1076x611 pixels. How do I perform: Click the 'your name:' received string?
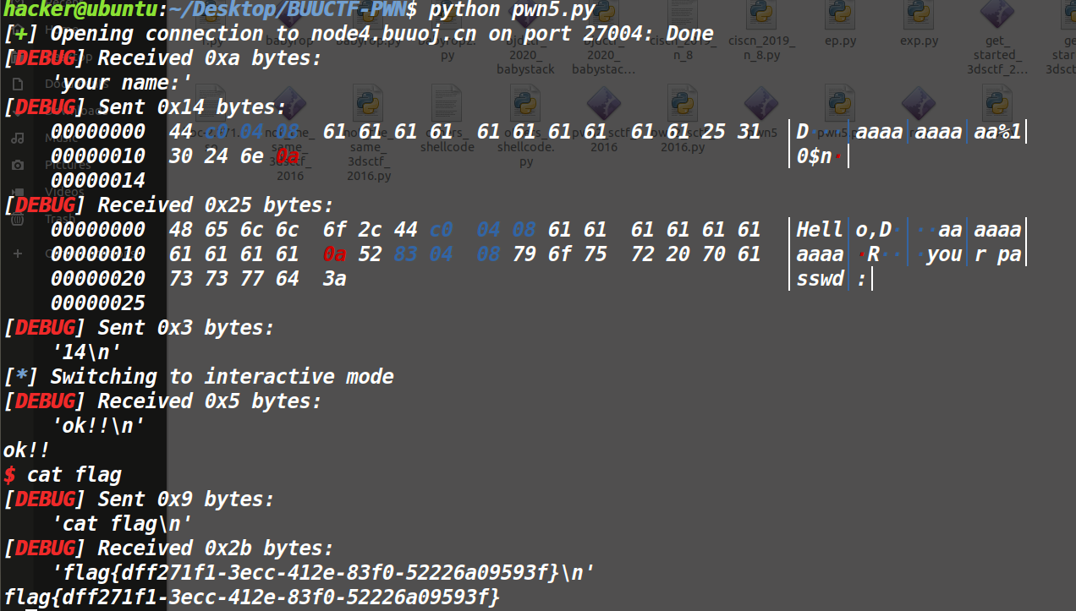[x=122, y=84]
